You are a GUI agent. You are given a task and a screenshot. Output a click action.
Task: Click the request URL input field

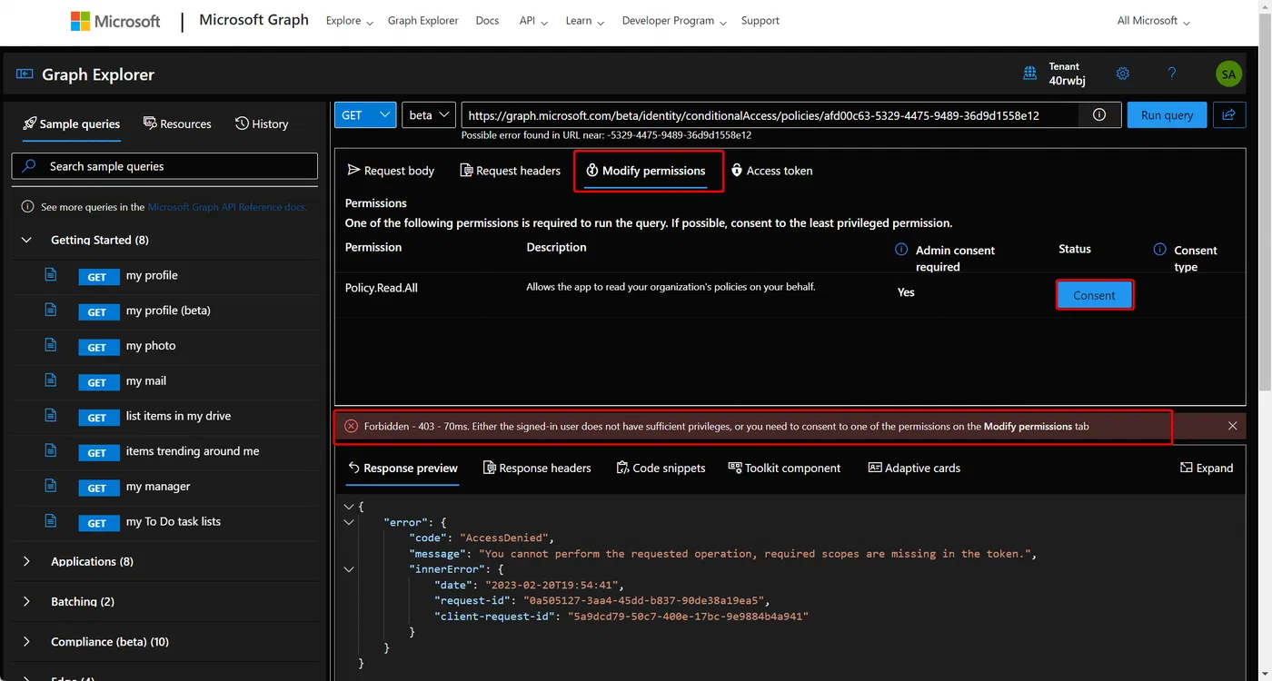click(770, 115)
